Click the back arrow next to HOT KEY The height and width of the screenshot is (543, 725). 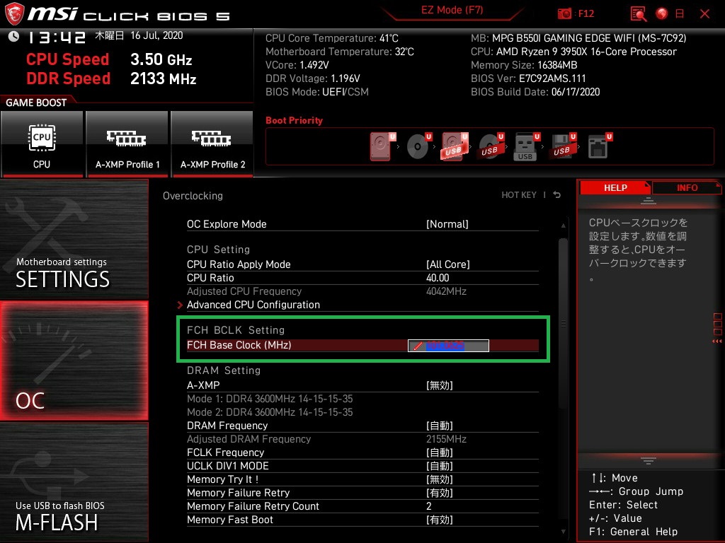[557, 195]
